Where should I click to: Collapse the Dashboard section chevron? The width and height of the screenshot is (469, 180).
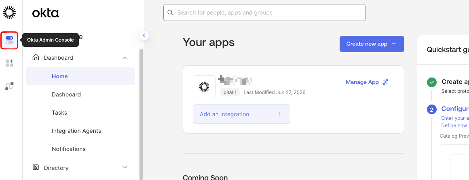pyautogui.click(x=125, y=58)
